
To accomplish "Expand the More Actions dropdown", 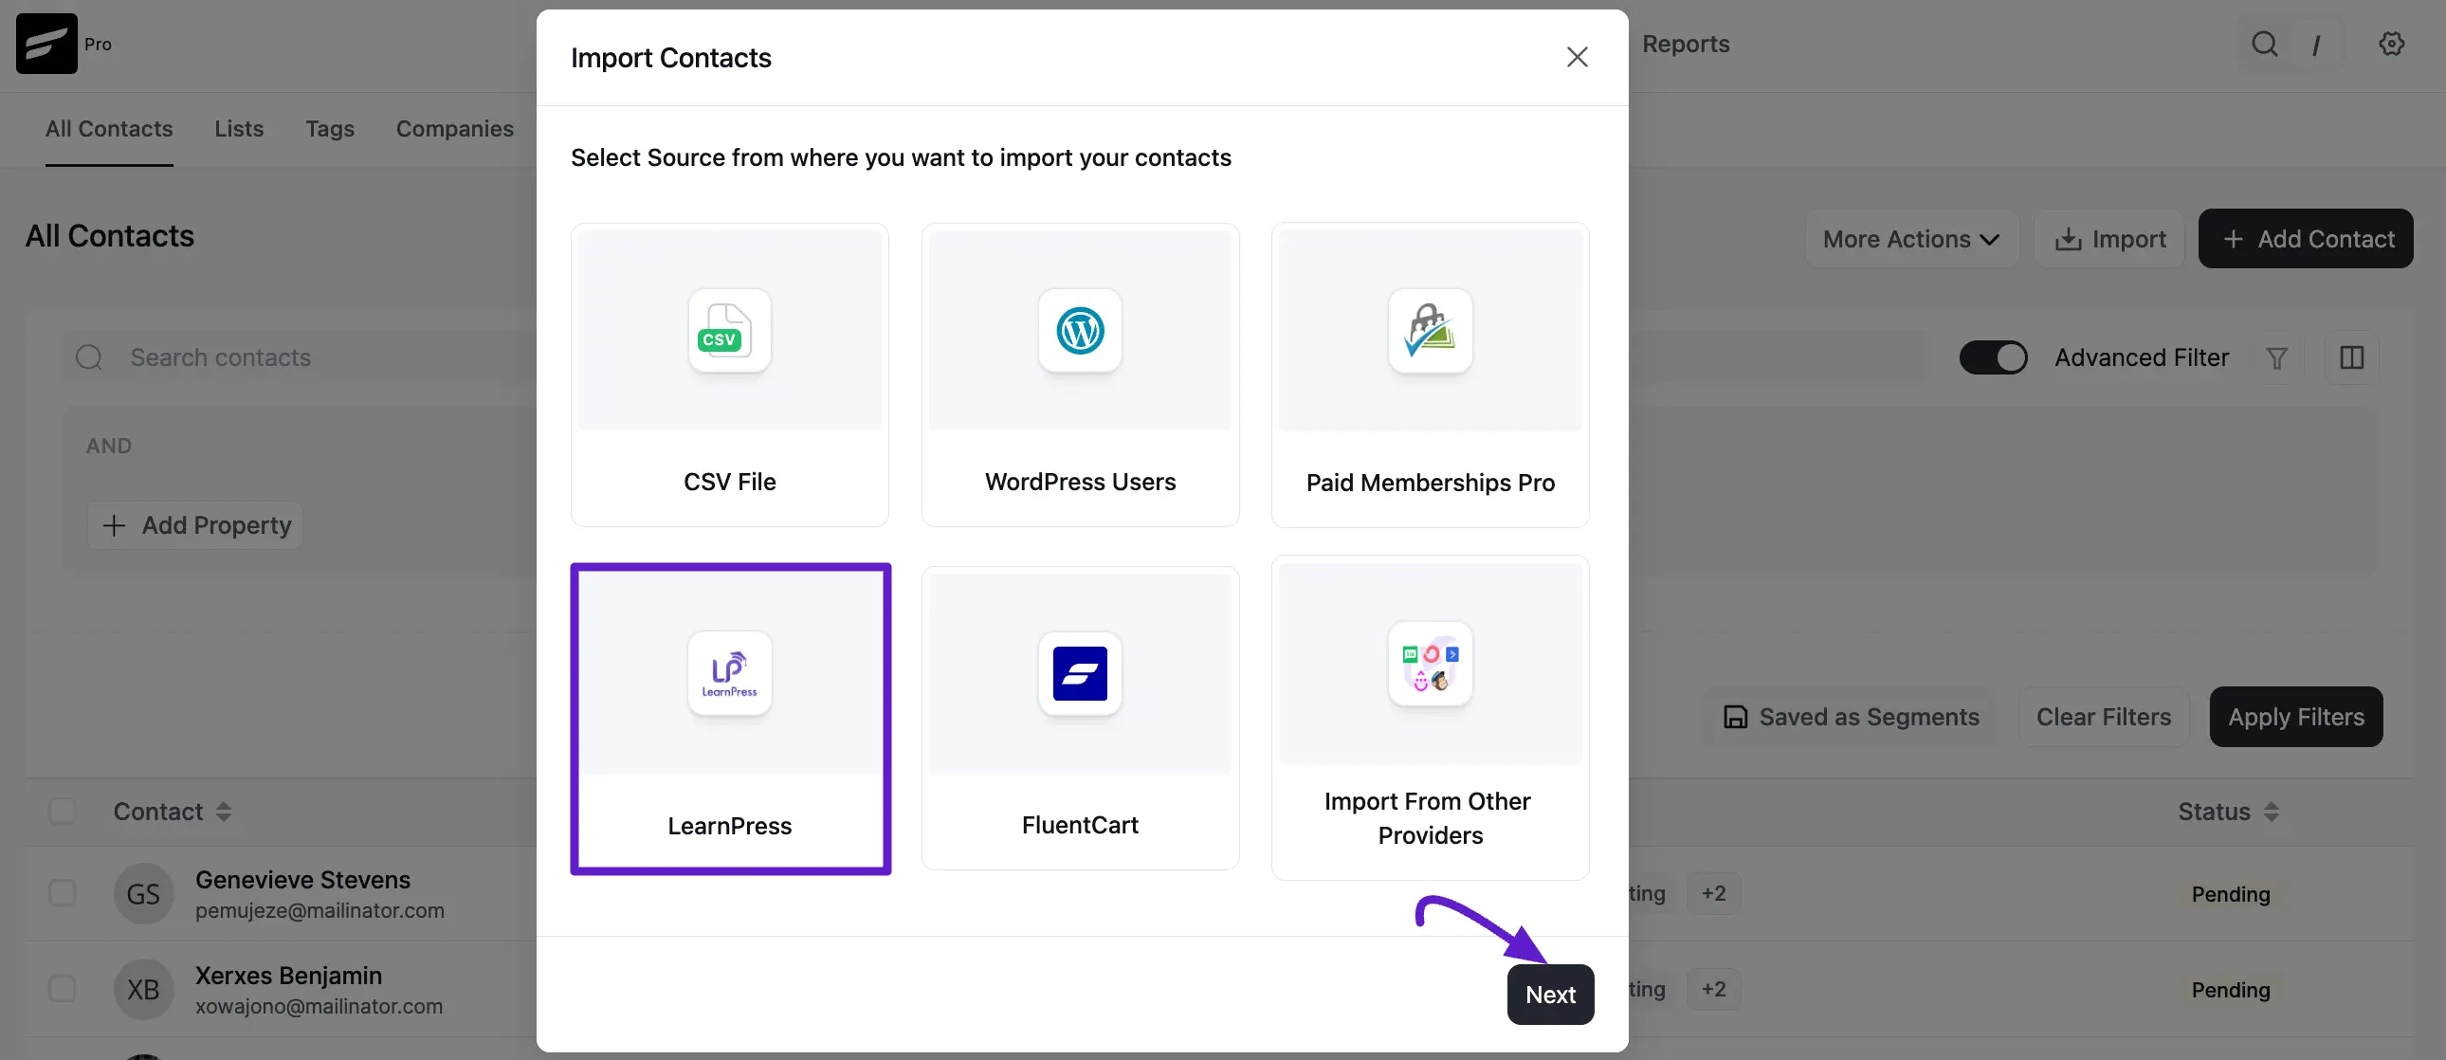I will [1911, 239].
